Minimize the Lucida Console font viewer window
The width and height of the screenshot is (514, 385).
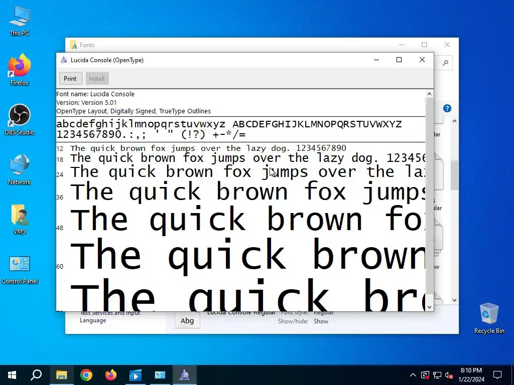(376, 60)
